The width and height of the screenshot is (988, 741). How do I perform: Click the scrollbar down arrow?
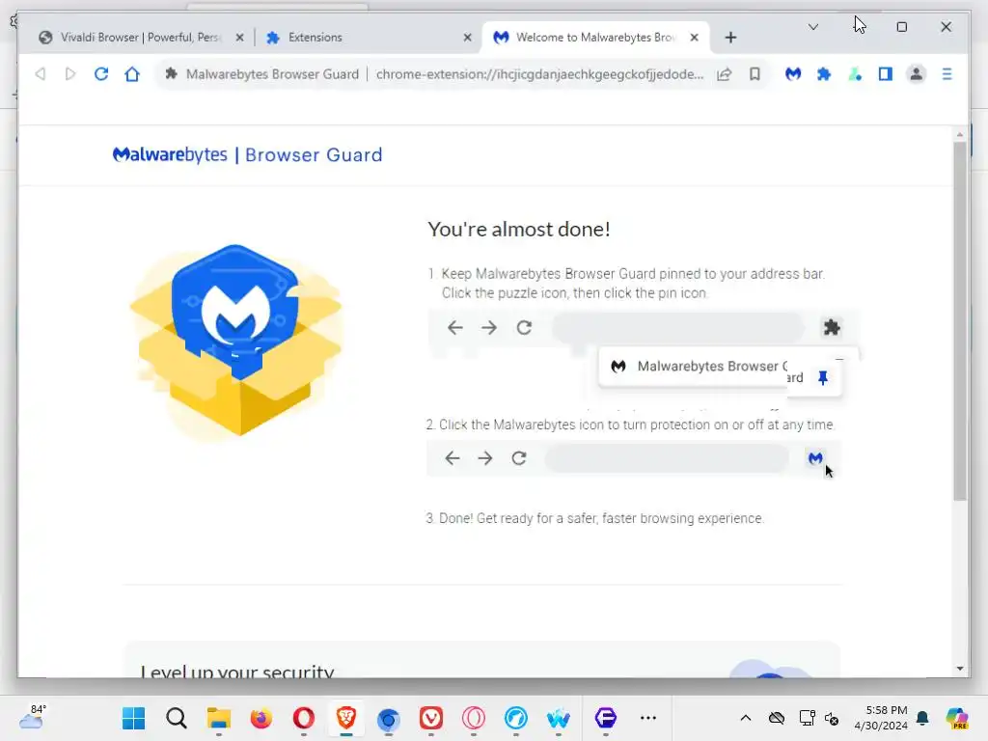pos(959,669)
